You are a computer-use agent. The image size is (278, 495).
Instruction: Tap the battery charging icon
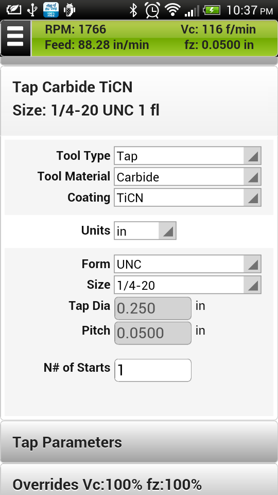pyautogui.click(x=212, y=10)
